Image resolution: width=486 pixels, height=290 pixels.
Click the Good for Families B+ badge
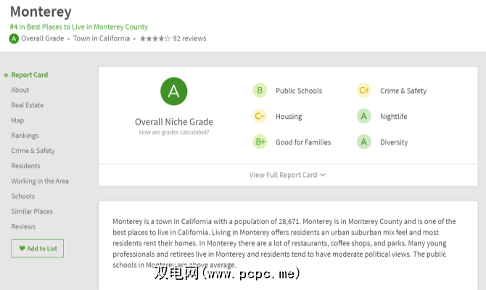pos(260,142)
